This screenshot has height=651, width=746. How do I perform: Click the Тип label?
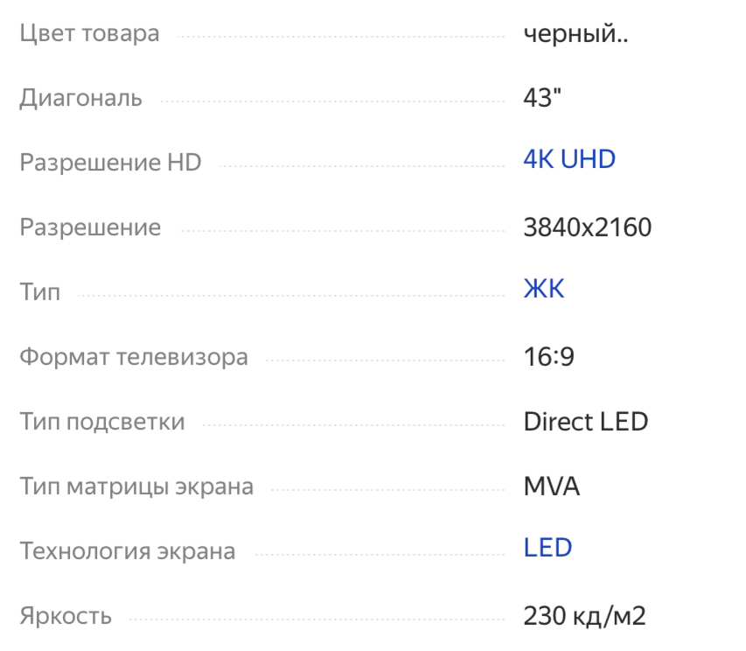[x=40, y=291]
